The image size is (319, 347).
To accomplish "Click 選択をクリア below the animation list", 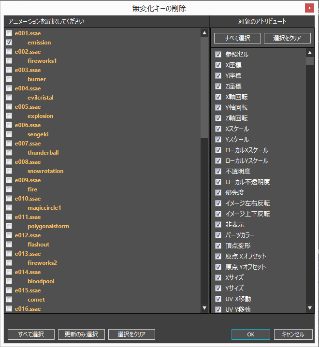I will 131,334.
